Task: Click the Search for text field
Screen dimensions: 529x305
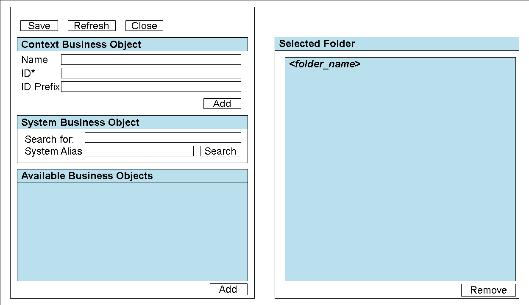Action: tap(163, 138)
